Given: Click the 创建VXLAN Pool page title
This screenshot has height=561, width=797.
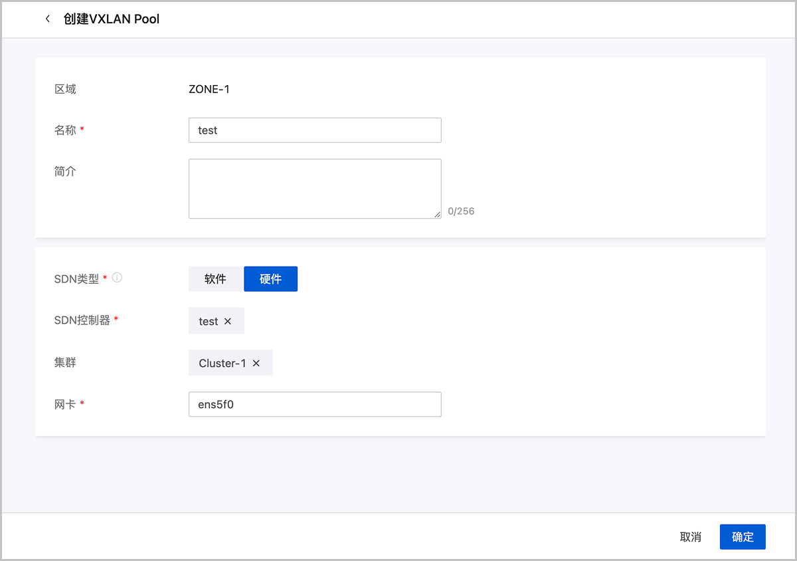Looking at the screenshot, I should pos(112,19).
